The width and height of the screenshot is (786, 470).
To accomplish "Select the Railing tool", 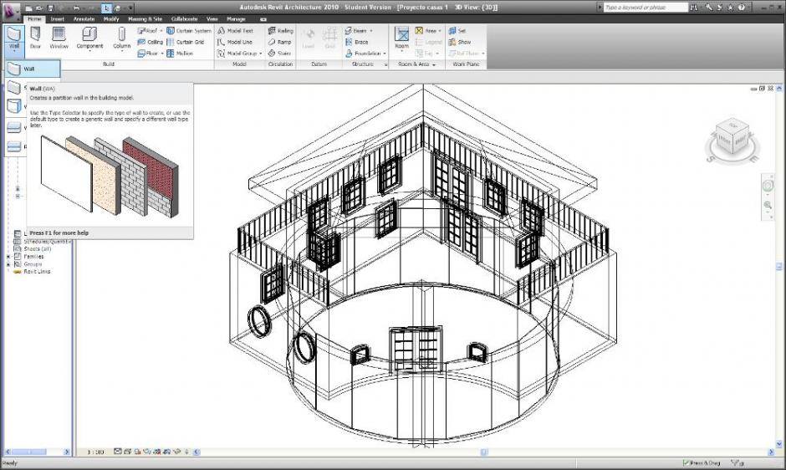I will coord(280,30).
